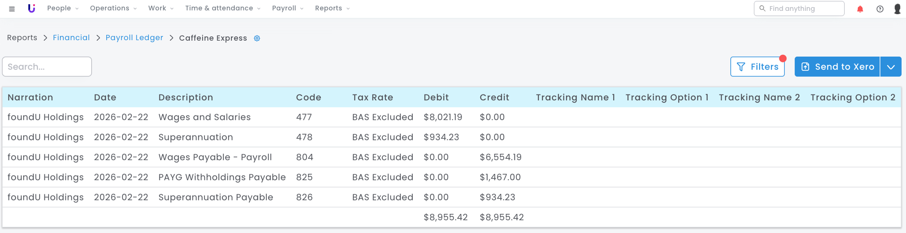Screen dimensions: 906x233
Task: Click the foundU logo icon
Action: point(31,9)
